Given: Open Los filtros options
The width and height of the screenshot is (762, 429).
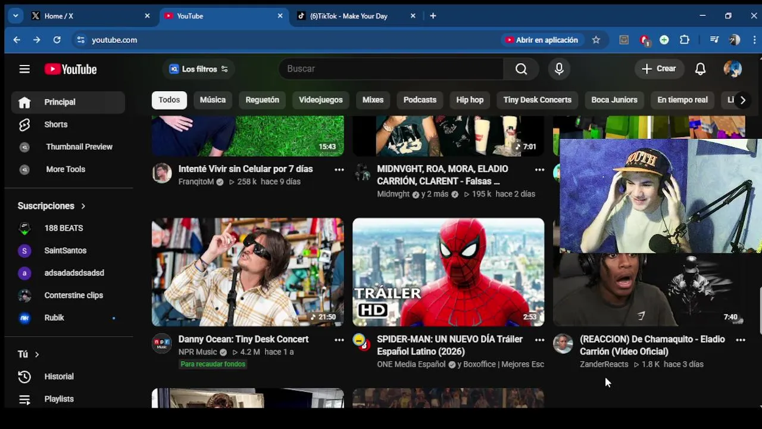Looking at the screenshot, I should [198, 69].
